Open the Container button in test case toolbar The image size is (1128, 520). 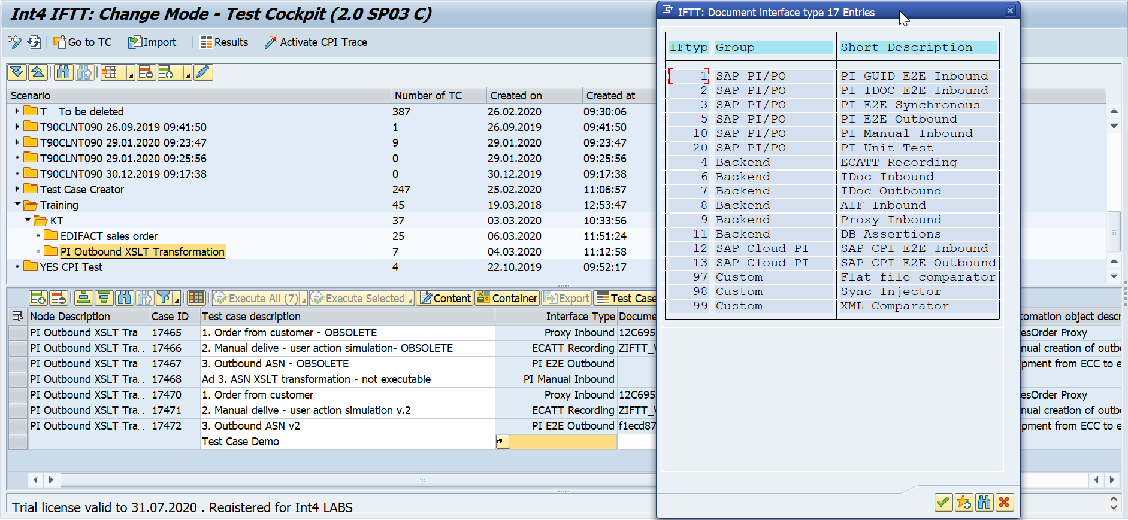(507, 298)
